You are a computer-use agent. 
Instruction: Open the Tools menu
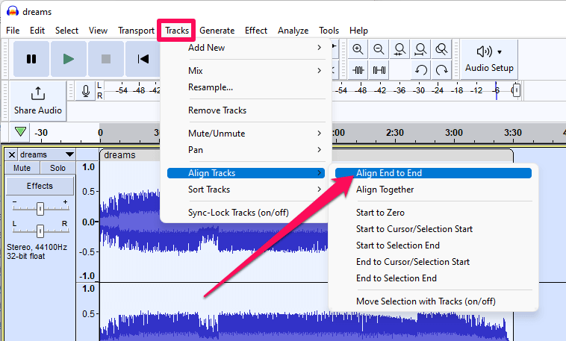(x=329, y=31)
